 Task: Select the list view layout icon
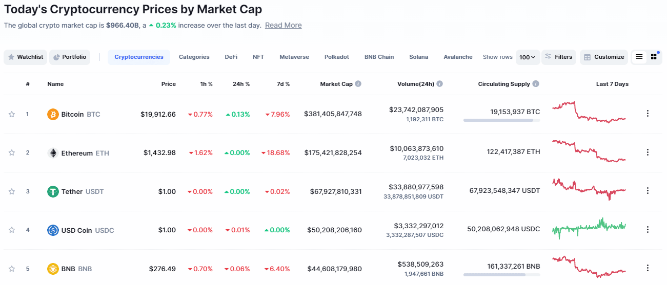click(639, 57)
